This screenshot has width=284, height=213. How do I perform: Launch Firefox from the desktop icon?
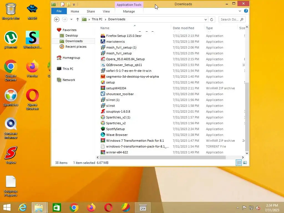[32, 69]
